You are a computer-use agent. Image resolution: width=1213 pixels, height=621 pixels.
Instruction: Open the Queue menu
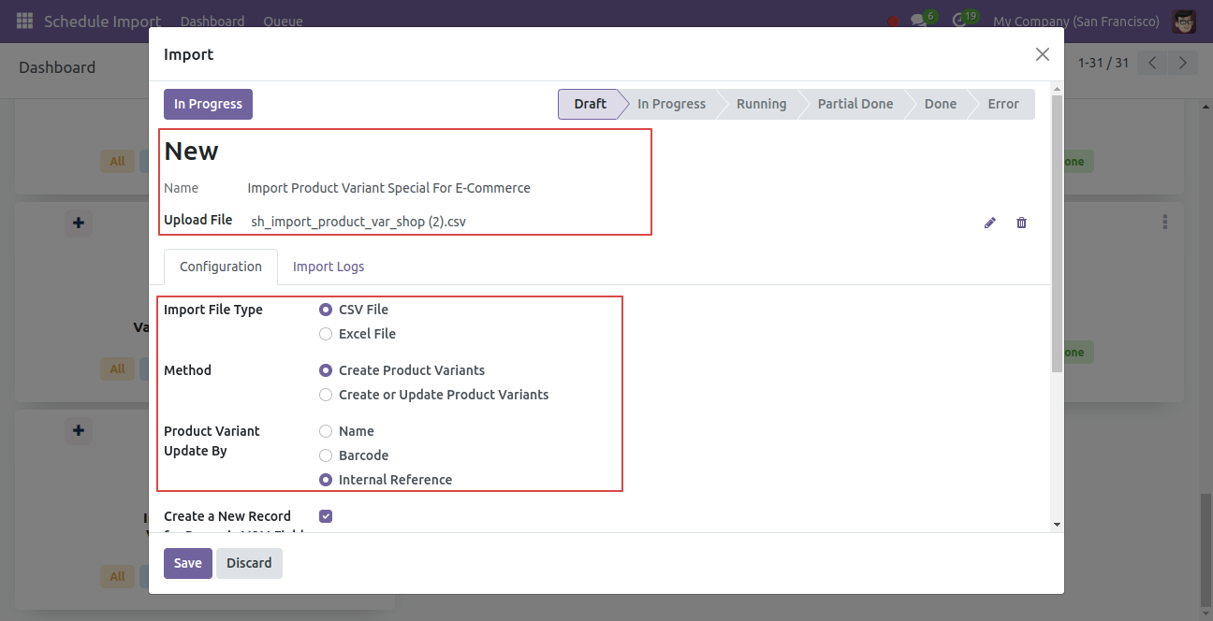click(283, 21)
